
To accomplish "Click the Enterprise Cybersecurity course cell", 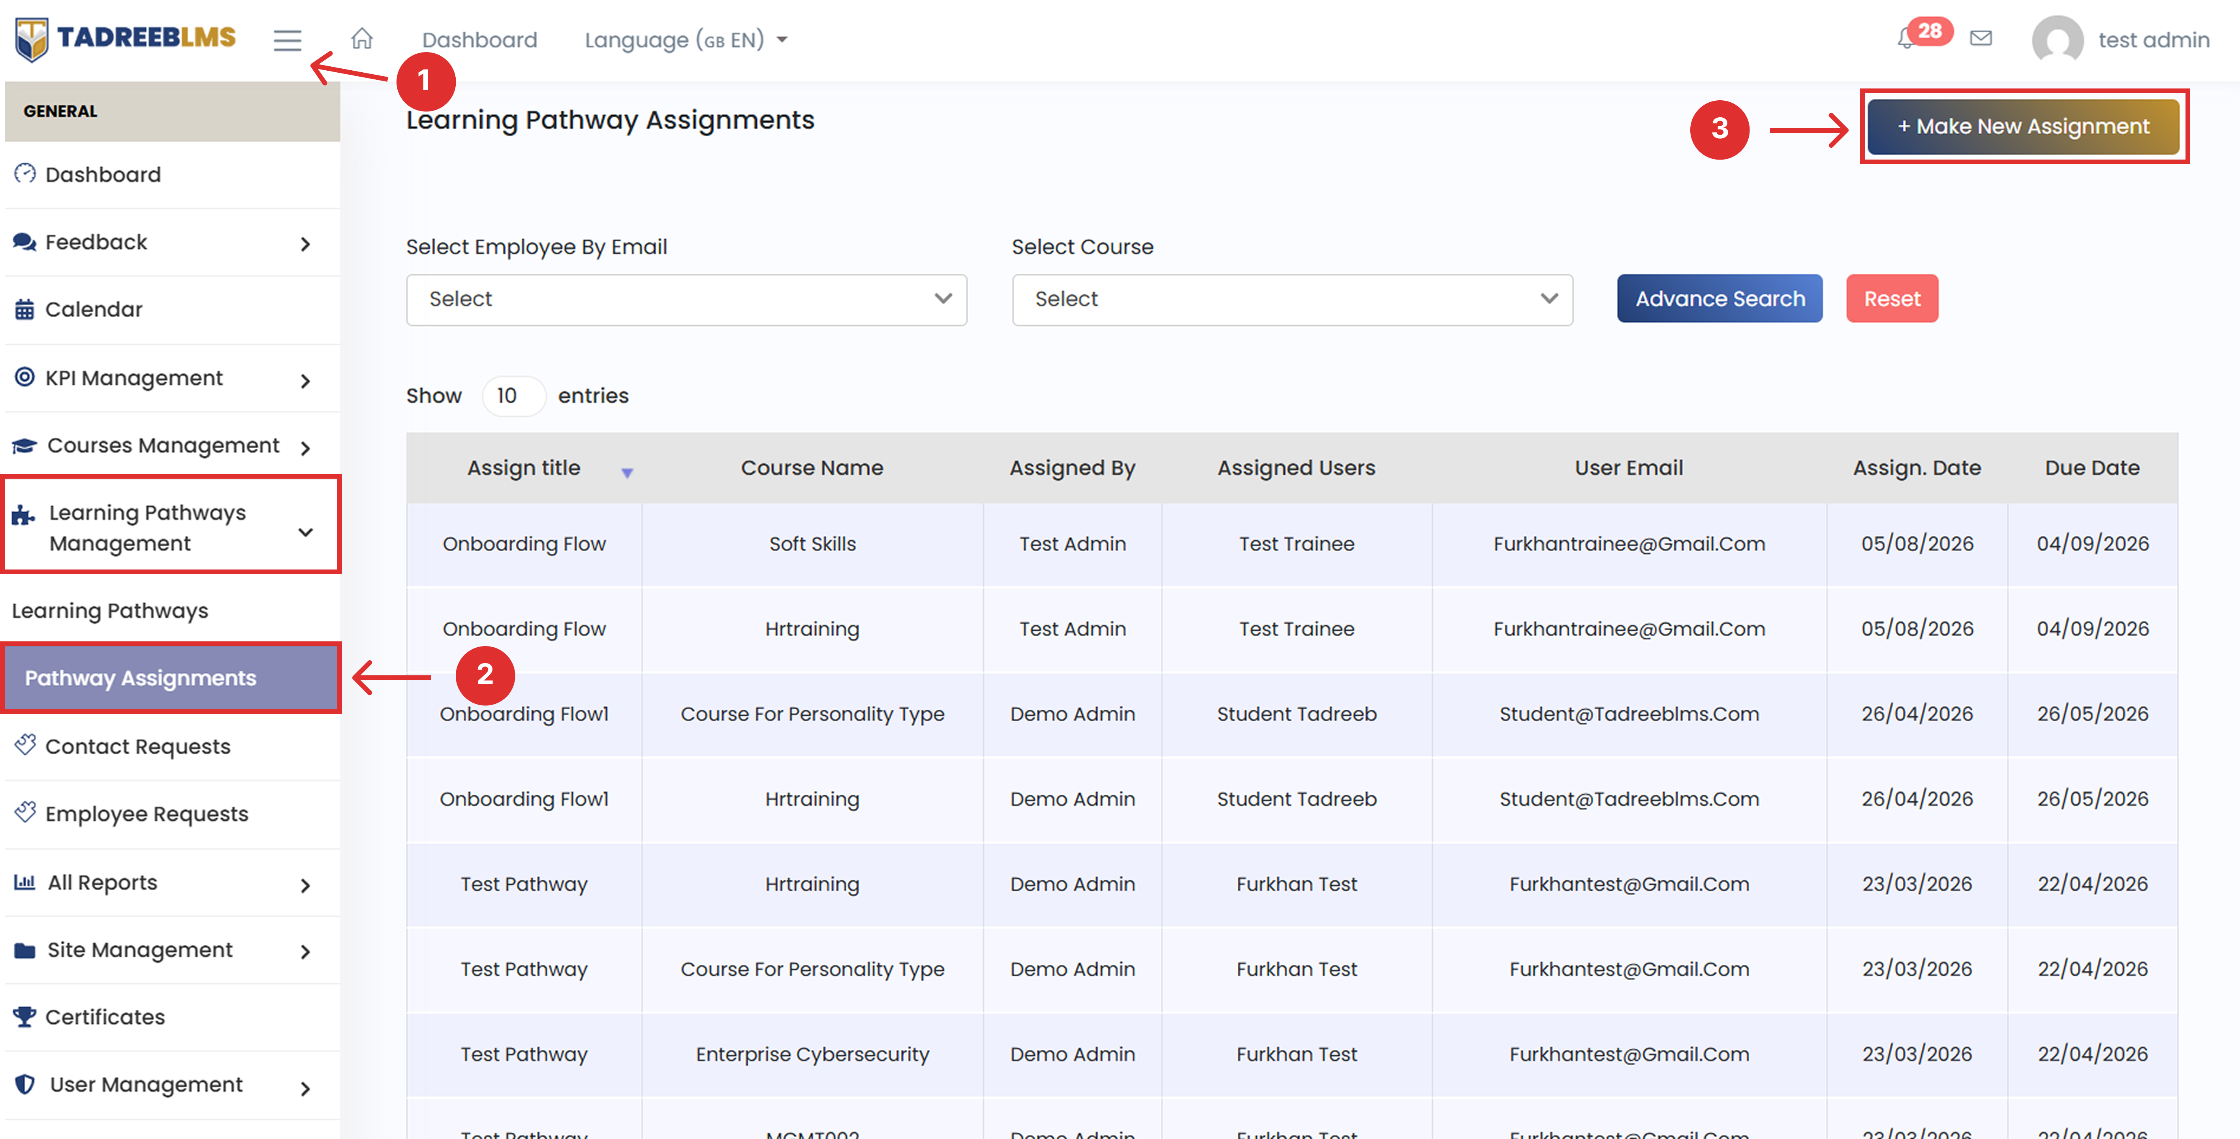I will point(812,1054).
